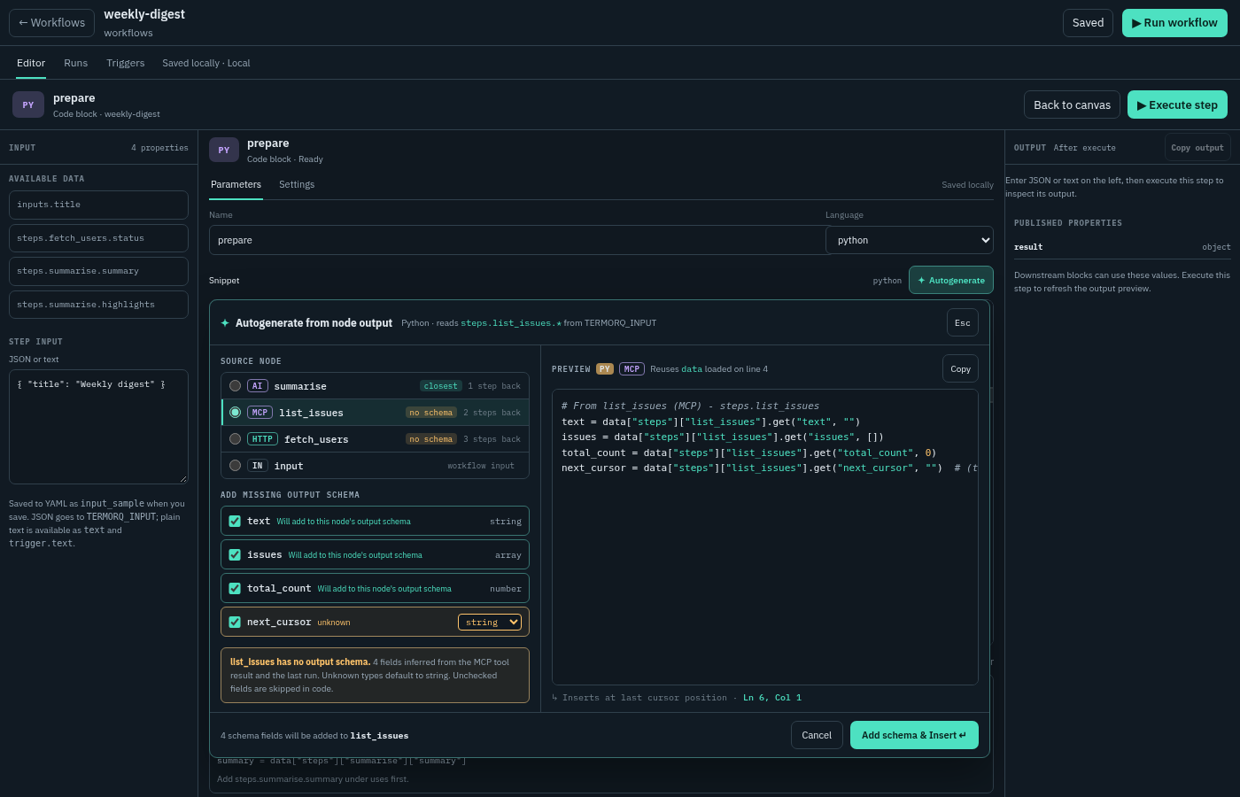1240x797 pixels.
Task: Click the MCP badge on list_issues row
Action: (260, 413)
